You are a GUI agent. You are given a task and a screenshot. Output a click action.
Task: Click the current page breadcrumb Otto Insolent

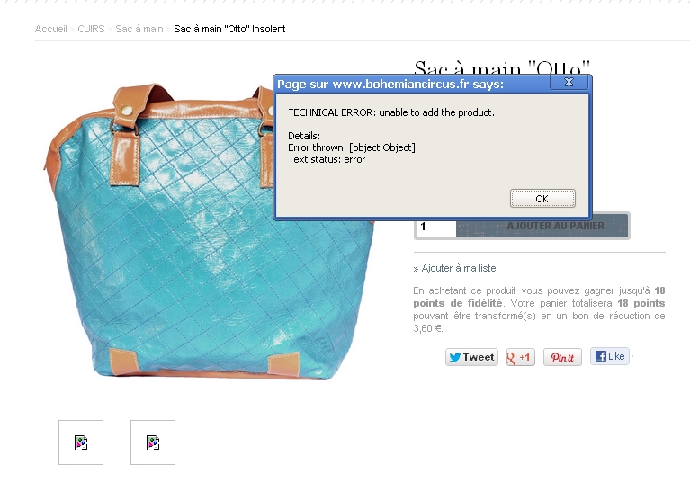click(x=229, y=29)
